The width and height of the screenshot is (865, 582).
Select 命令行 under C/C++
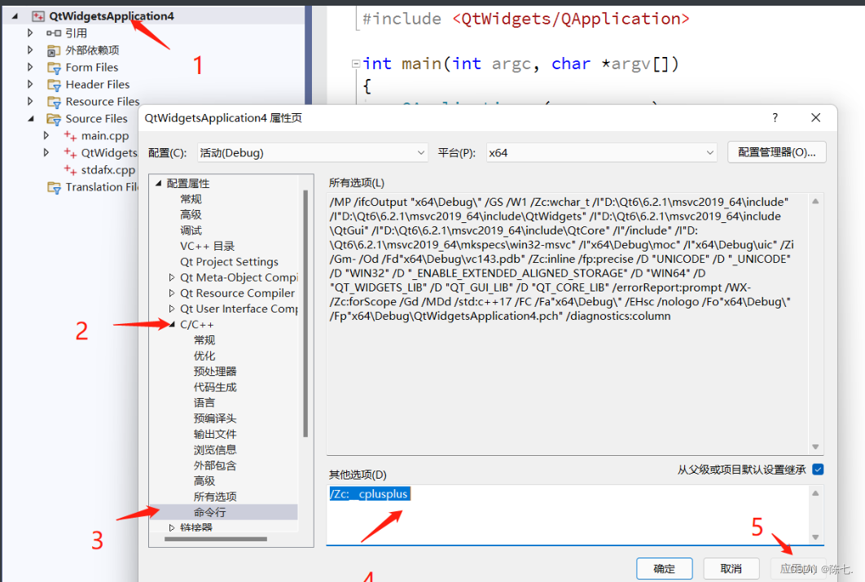tap(209, 512)
